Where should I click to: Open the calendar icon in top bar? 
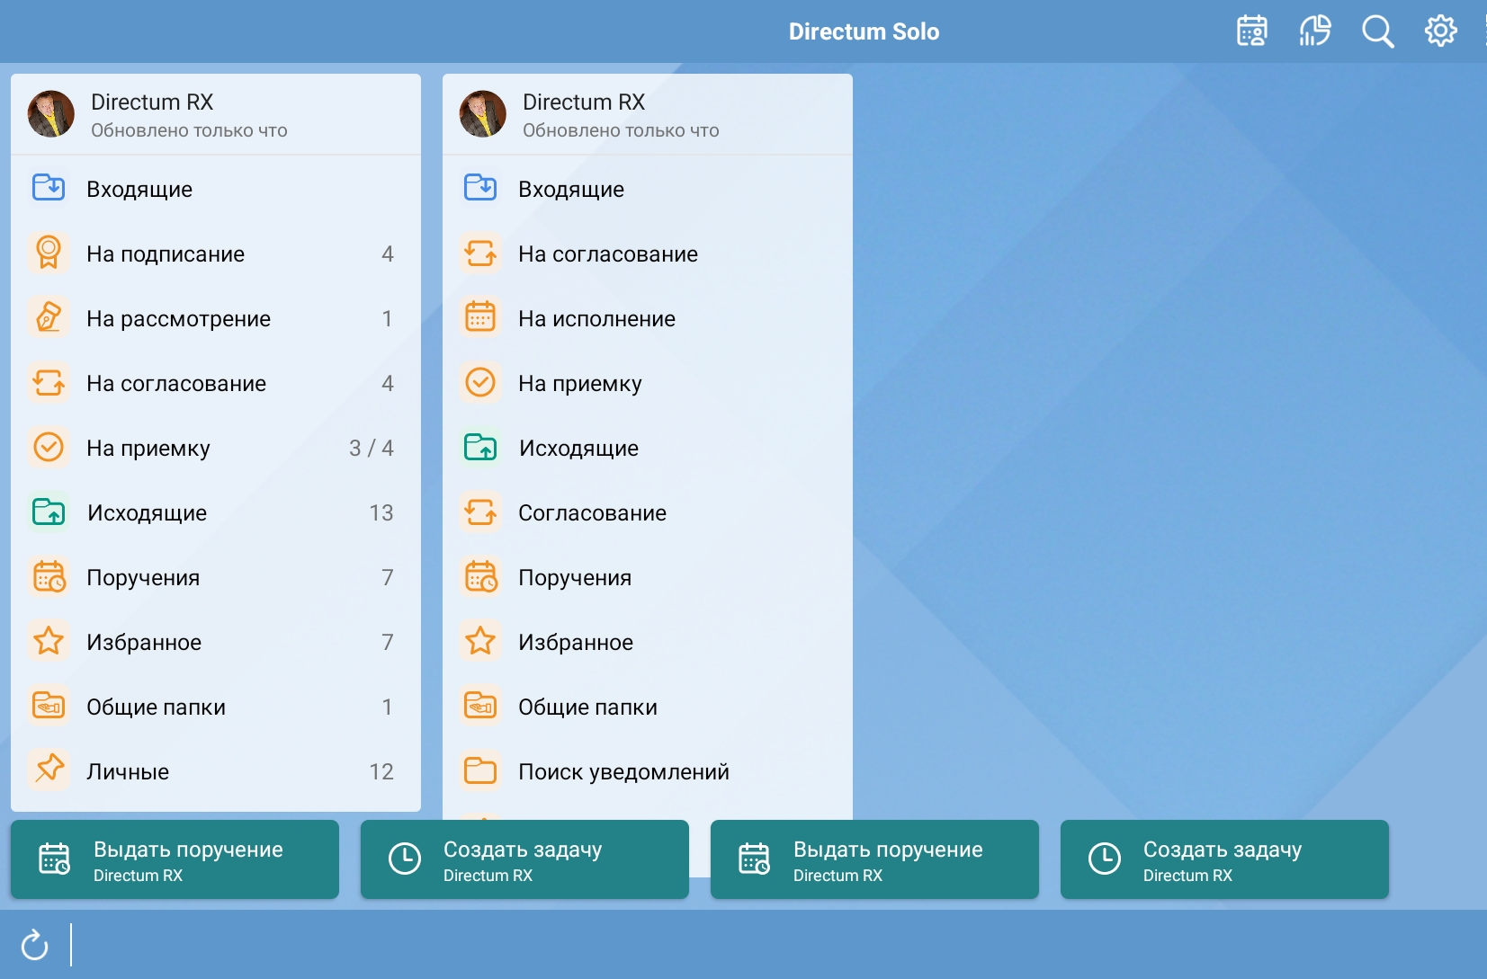(1251, 31)
